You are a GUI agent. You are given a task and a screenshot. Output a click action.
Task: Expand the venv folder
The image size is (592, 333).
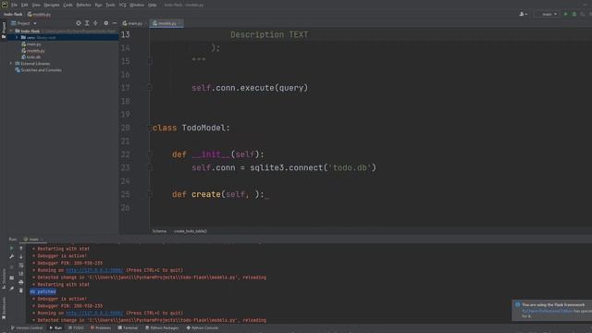tap(17, 38)
